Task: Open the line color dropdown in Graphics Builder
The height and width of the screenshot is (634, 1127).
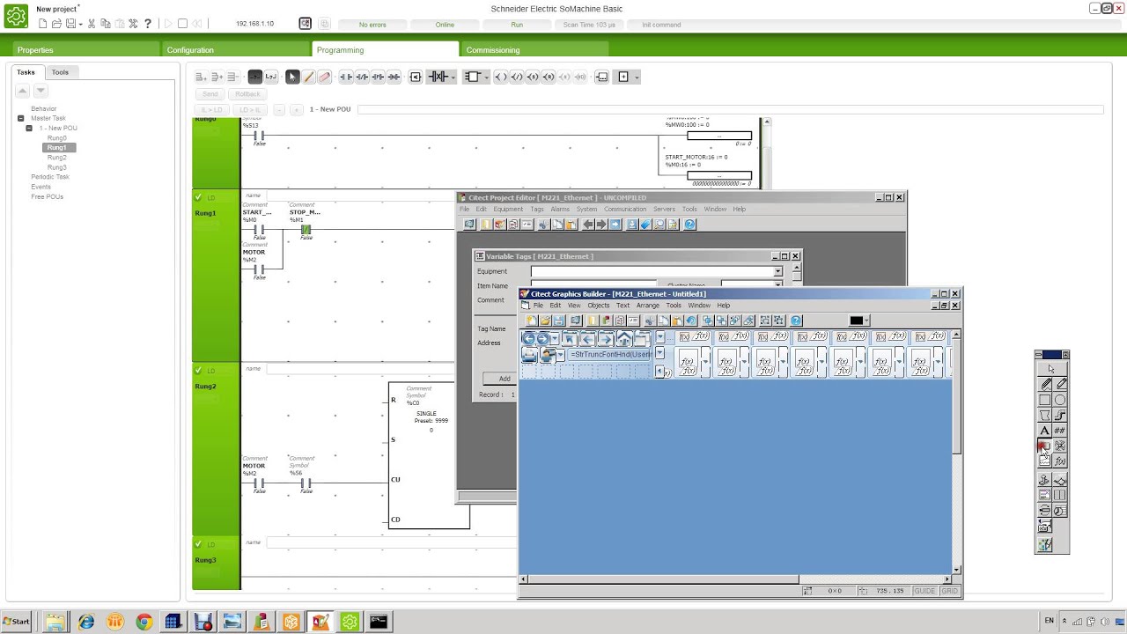Action: tap(866, 321)
